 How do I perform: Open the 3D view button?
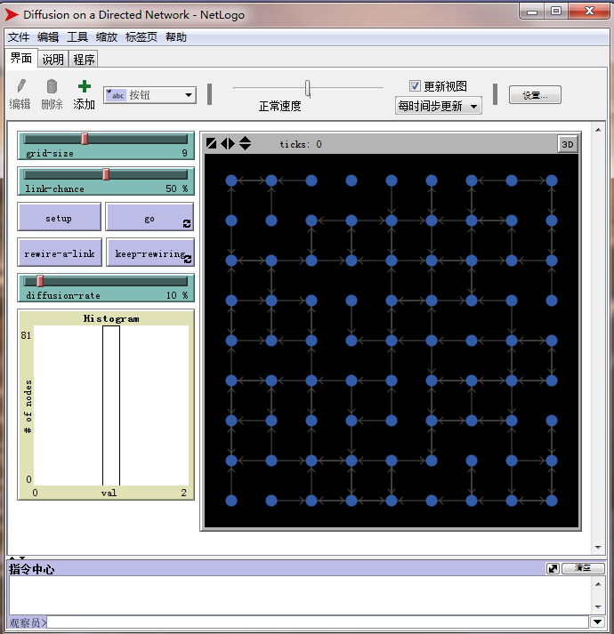(567, 144)
